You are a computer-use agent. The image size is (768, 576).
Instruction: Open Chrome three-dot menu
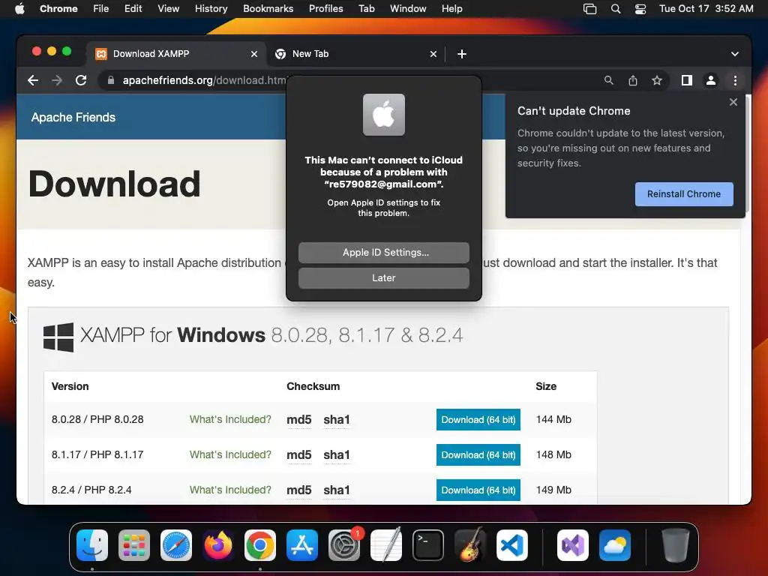pyautogui.click(x=735, y=80)
